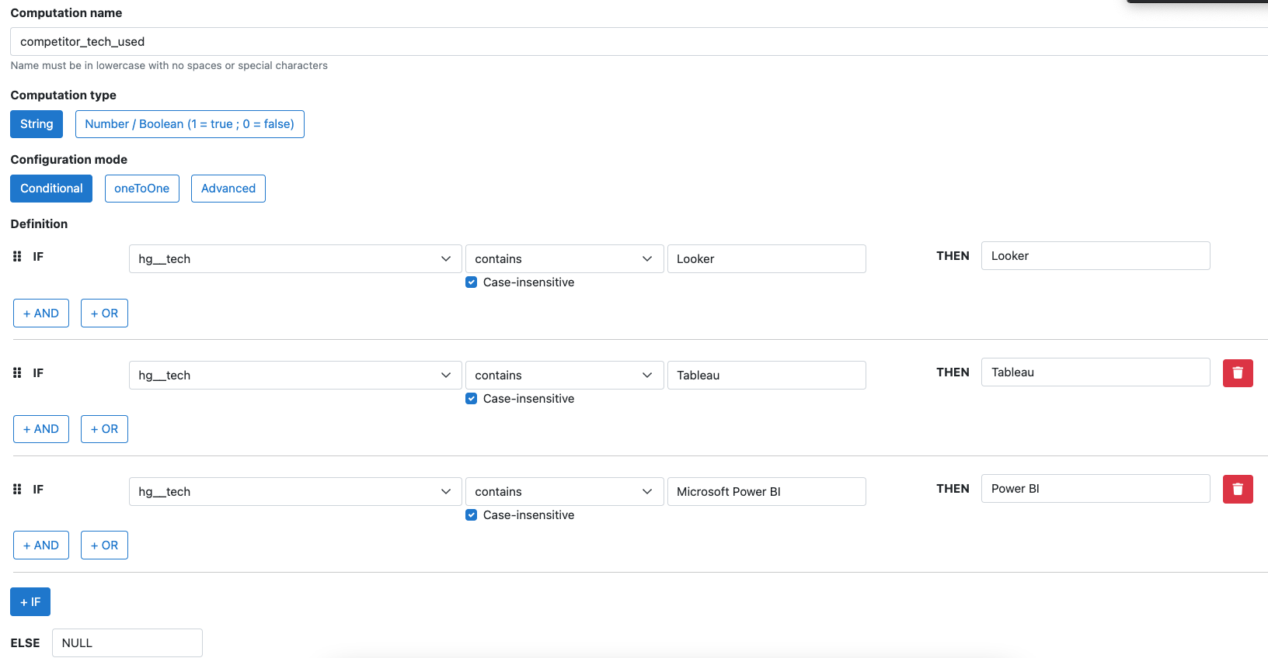Select Number / Boolean computation type
The width and height of the screenshot is (1268, 658).
[x=190, y=124]
